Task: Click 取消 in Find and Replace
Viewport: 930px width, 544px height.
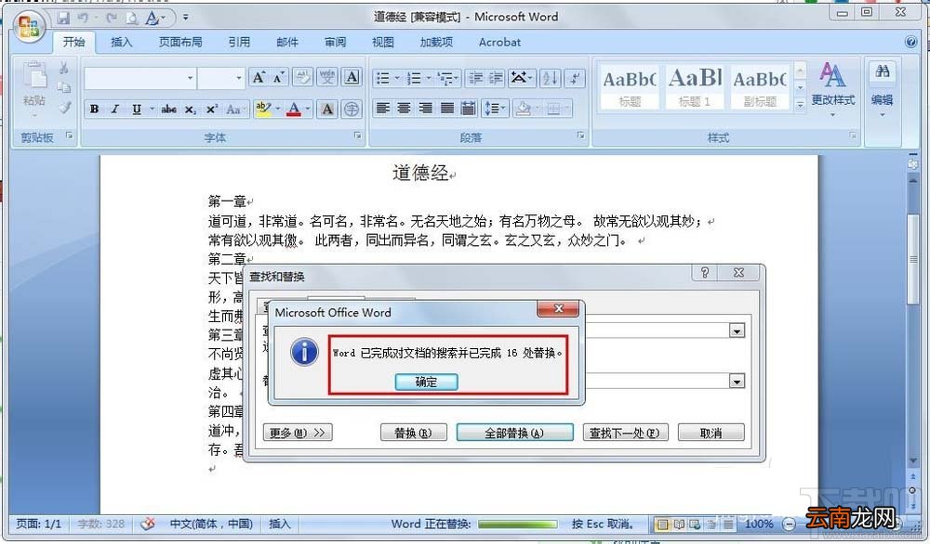Action: coord(711,433)
